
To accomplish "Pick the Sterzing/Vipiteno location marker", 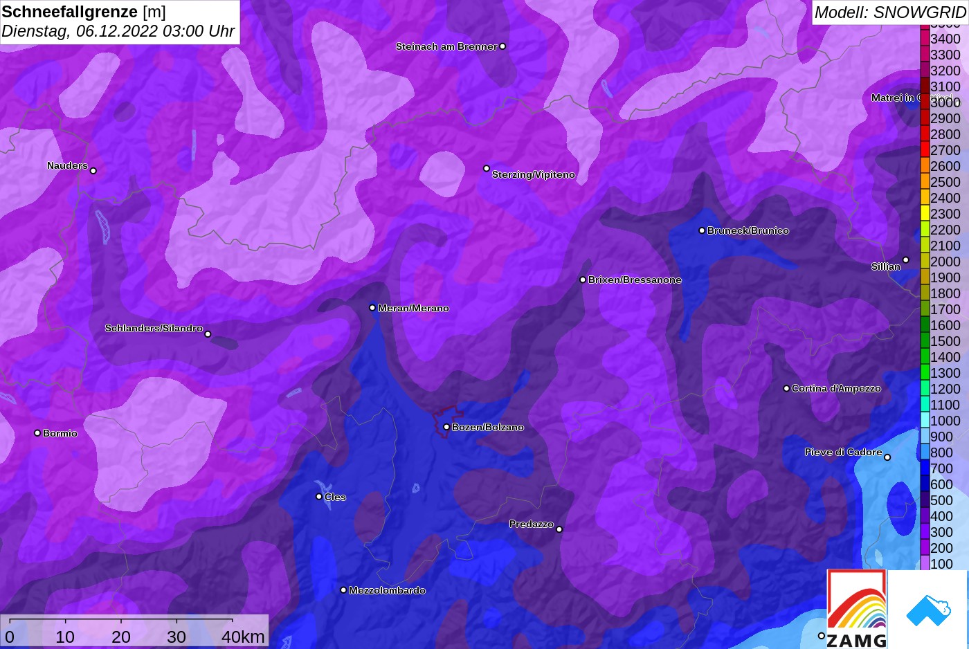I will (487, 168).
